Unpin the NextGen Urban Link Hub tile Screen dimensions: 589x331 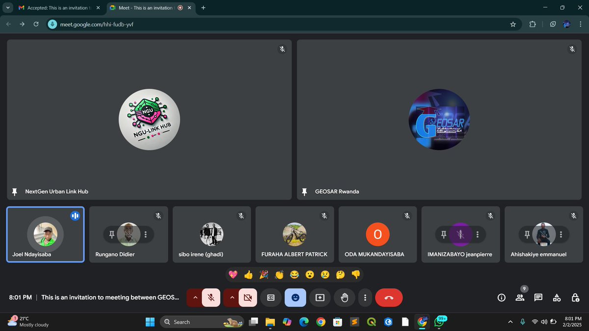[15, 191]
